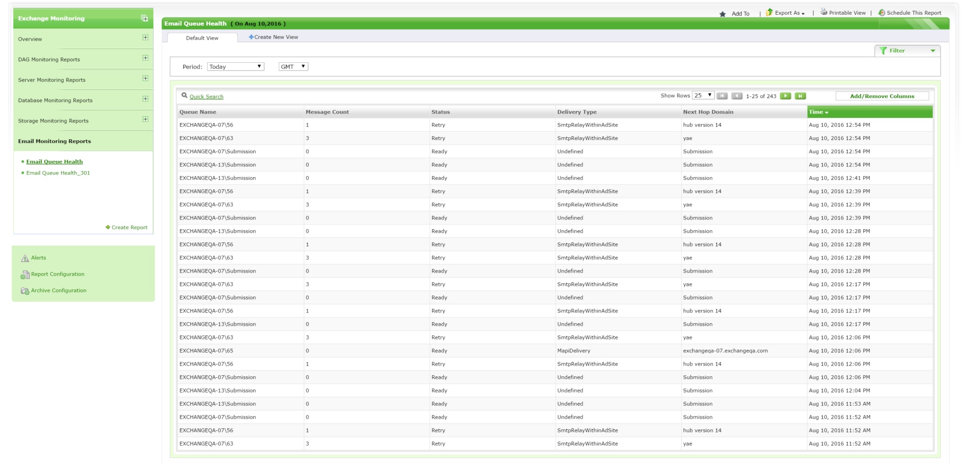Viewport: 967px width, 463px height.
Task: Open the Export As options
Action: tap(786, 13)
